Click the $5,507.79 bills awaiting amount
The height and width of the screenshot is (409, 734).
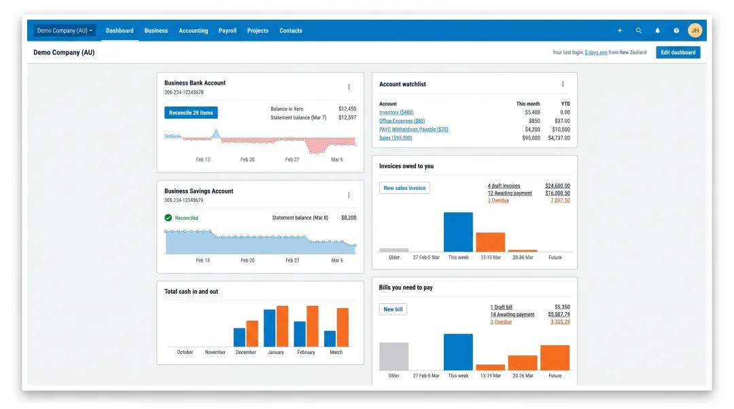click(x=559, y=314)
